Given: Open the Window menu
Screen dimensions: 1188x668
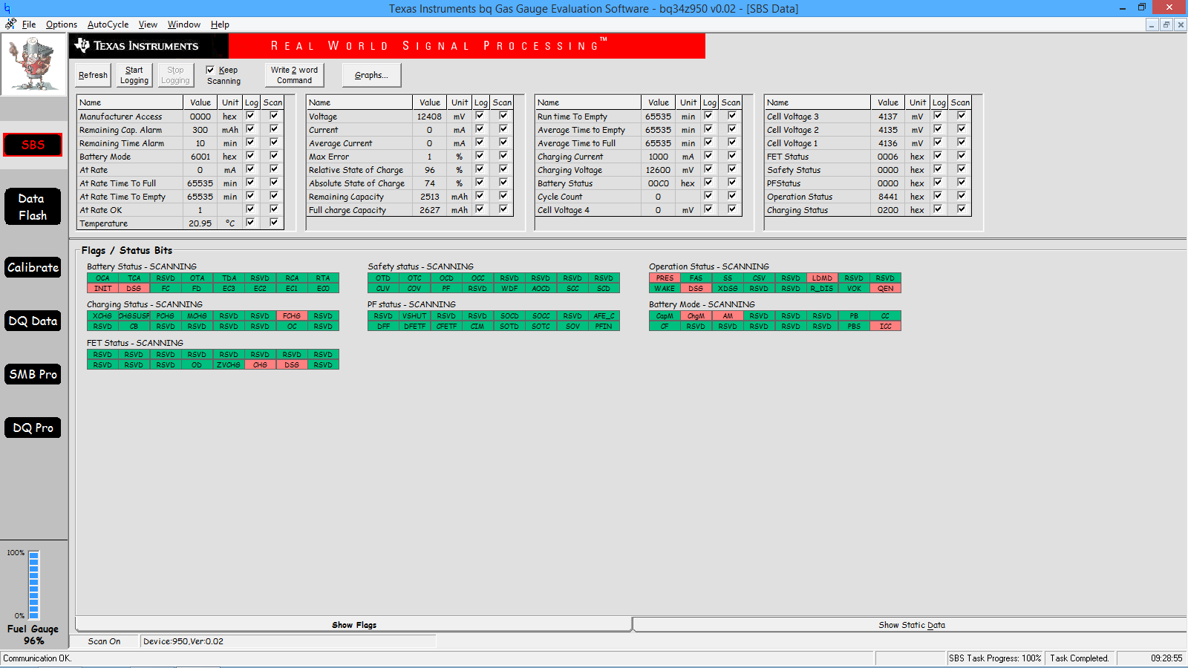Looking at the screenshot, I should point(183,24).
